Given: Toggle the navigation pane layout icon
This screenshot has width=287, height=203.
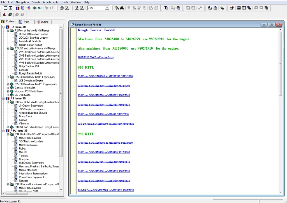Looking at the screenshot, I should pos(6,8).
